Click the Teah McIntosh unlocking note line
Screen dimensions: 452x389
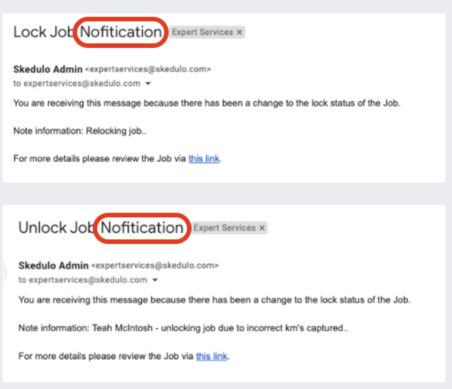coord(183,328)
